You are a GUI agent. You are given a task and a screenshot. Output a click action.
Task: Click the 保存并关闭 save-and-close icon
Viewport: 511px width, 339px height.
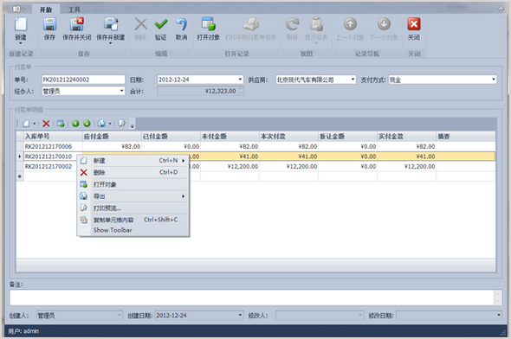tap(76, 24)
